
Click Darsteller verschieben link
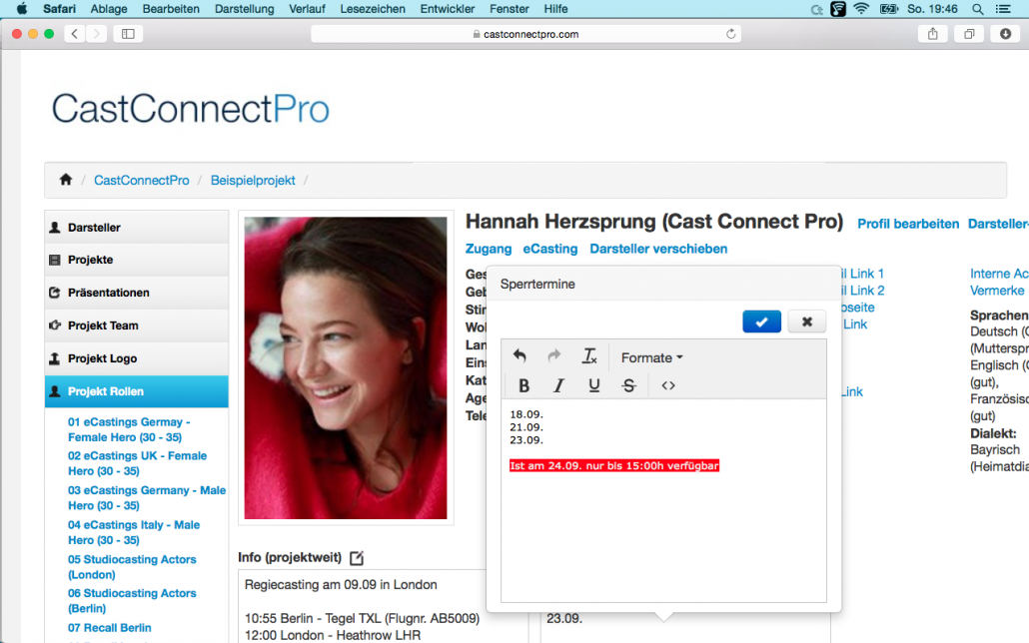tap(658, 249)
